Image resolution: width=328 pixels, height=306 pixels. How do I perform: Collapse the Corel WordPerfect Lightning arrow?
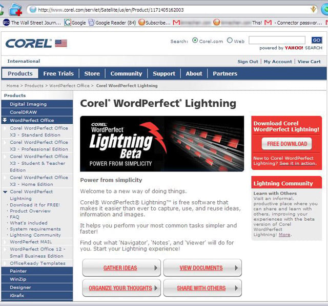pos(5,192)
